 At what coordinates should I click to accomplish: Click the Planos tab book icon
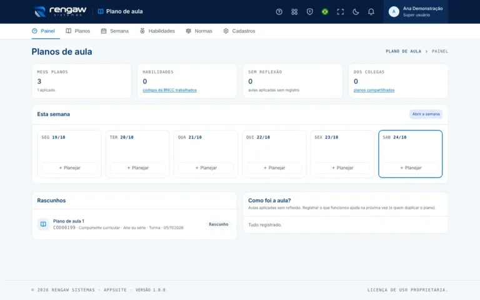pos(69,31)
